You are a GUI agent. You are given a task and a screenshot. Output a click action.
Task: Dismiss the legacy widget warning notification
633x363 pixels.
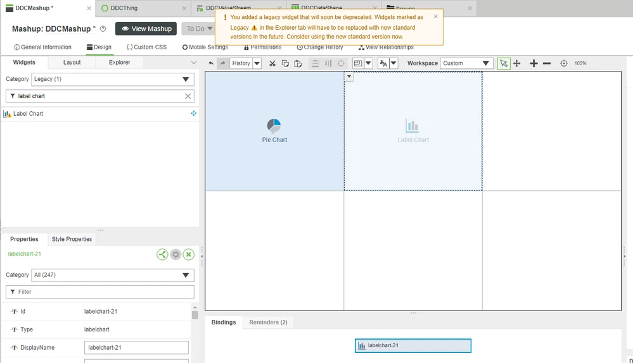point(435,16)
